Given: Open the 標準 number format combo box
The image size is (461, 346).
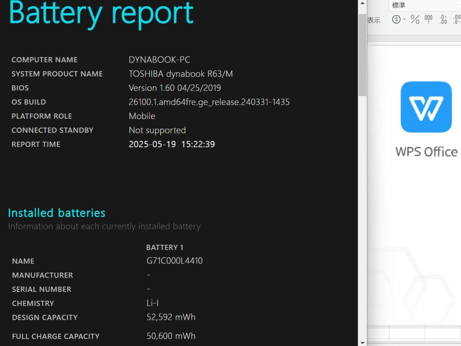Looking at the screenshot, I should click(x=425, y=5).
